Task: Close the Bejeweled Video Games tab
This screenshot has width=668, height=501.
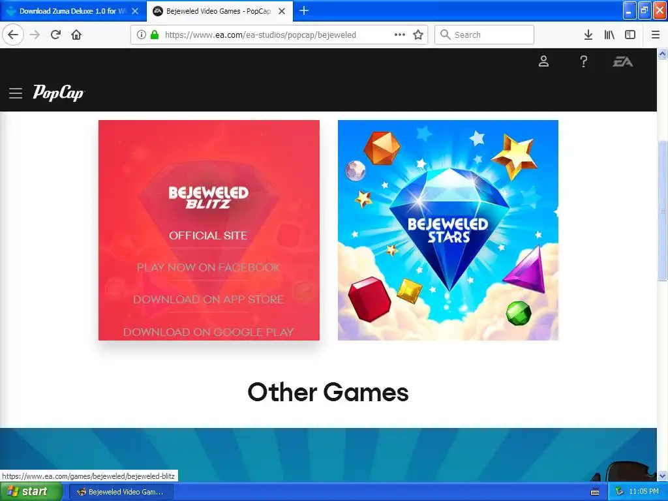Action: [x=282, y=11]
